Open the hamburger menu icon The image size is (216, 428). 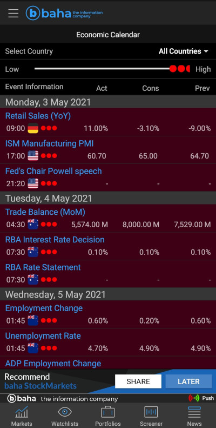tap(13, 13)
